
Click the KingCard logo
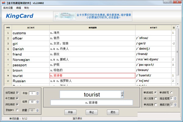(x=20, y=16)
